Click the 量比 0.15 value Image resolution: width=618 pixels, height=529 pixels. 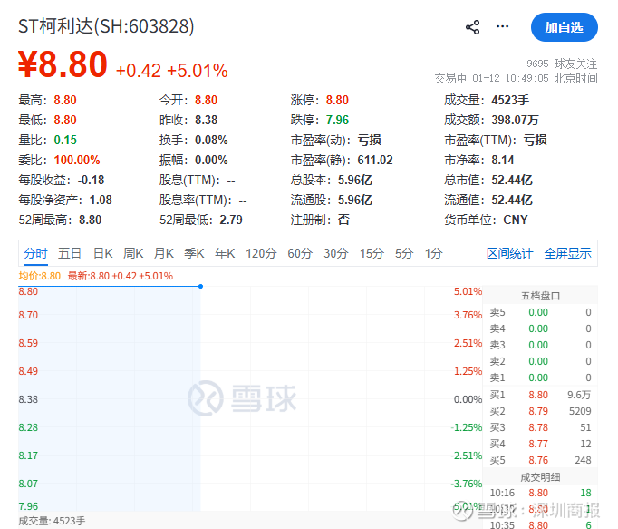65,140
